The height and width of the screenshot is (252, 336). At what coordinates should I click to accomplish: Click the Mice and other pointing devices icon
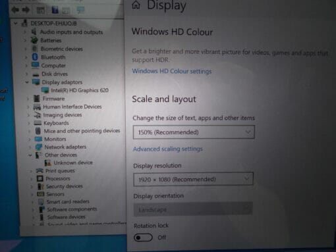point(38,131)
